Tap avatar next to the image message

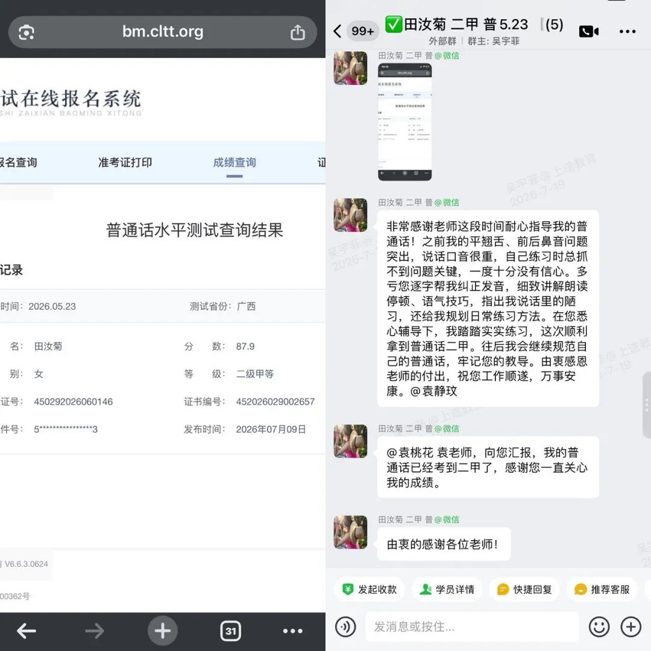click(350, 68)
